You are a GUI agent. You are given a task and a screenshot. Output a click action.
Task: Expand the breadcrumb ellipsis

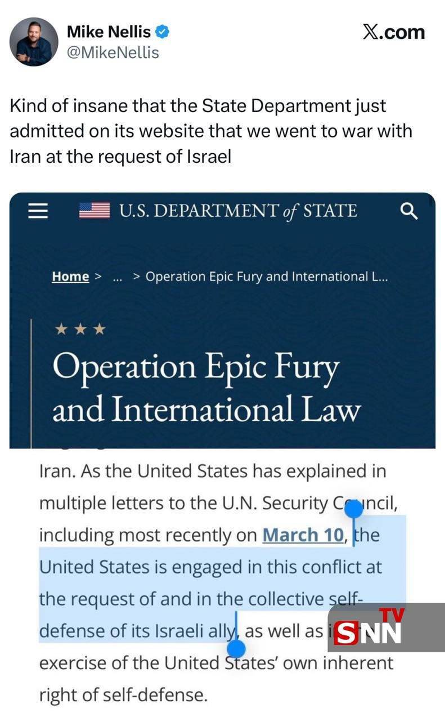coord(118,277)
